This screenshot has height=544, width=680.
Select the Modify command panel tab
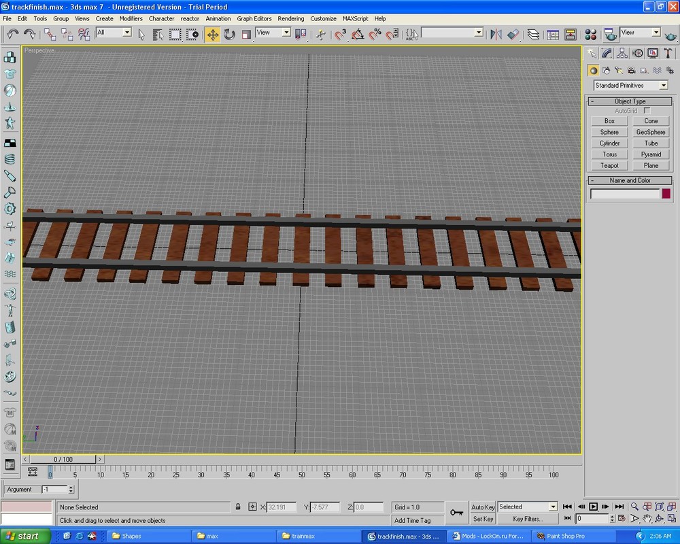tap(606, 53)
